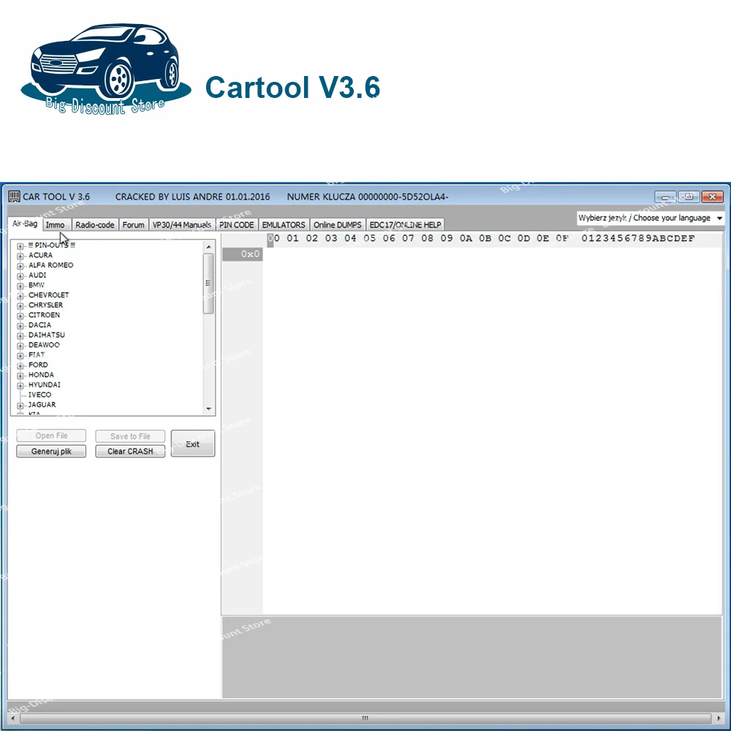Minimize the CAR TOOL window
This screenshot has width=731, height=731.
[665, 197]
